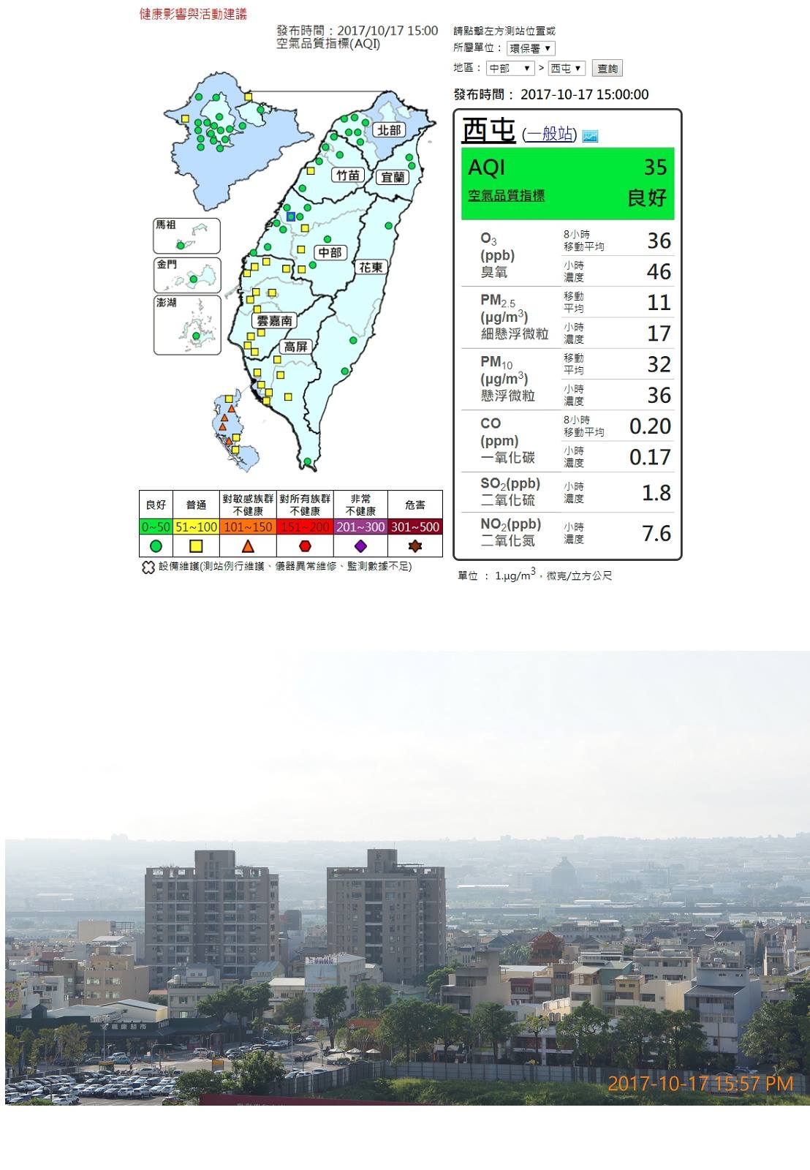Select the 高屏 region label on map
Image resolution: width=810 pixels, height=1170 pixels.
[296, 347]
